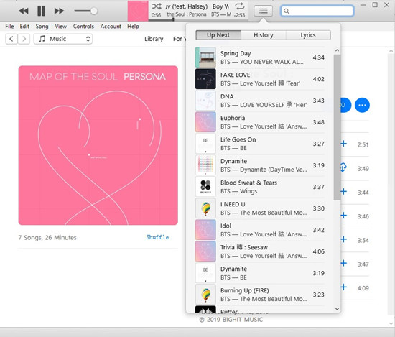The height and width of the screenshot is (337, 395).
Task: Select 'FAKE LOVE' song title
Action: 236,75
